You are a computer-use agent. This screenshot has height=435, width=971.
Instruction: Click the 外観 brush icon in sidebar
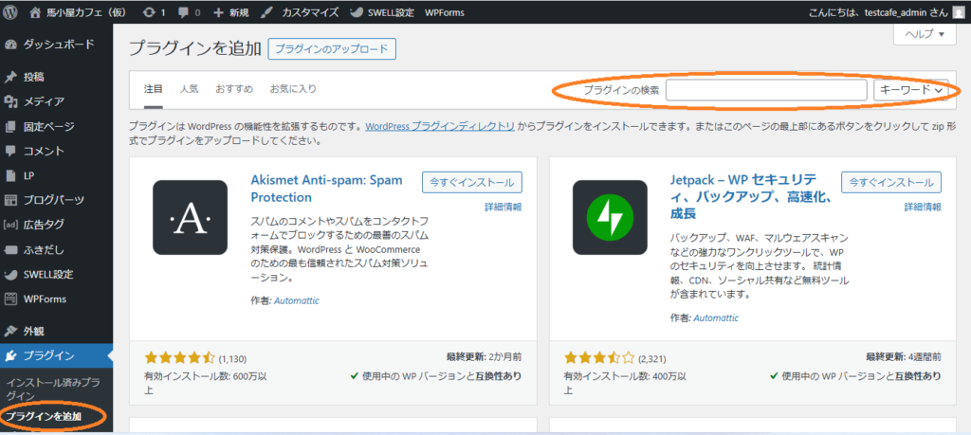[10, 331]
